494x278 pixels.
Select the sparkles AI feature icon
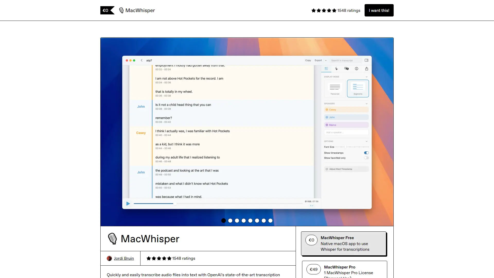pos(336,69)
